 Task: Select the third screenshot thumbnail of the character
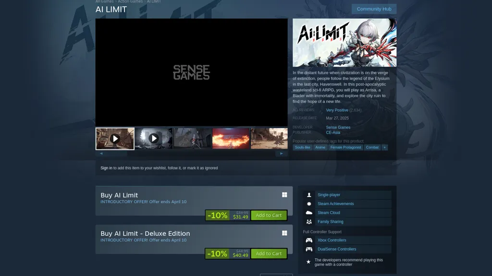point(192,138)
